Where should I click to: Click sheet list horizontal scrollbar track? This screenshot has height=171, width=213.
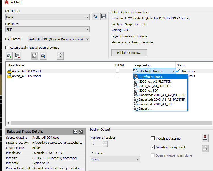coord(111,123)
